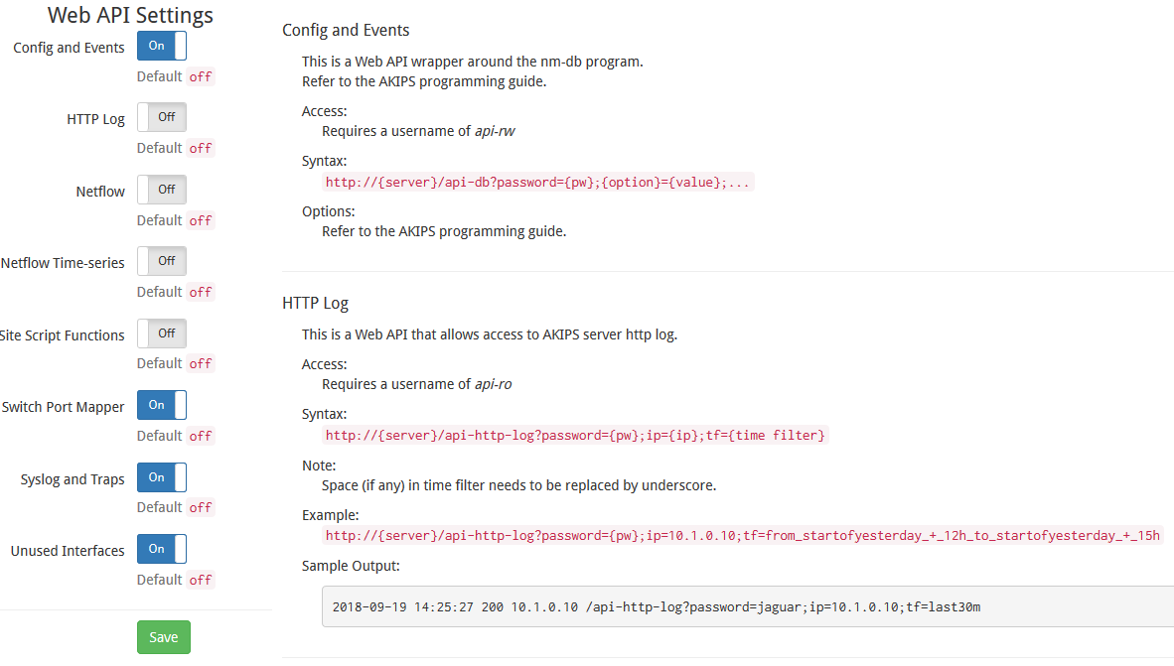The image size is (1174, 666).
Task: Click the Config and Events section heading
Action: pos(346,30)
